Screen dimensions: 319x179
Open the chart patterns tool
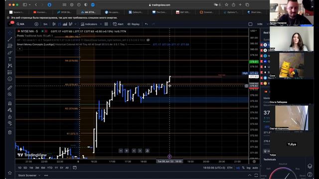pyautogui.click(x=10, y=66)
